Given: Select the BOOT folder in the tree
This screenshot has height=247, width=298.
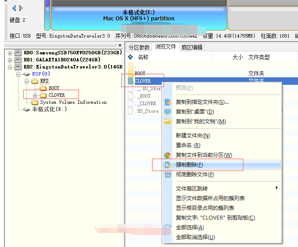Looking at the screenshot, I should (53, 88).
